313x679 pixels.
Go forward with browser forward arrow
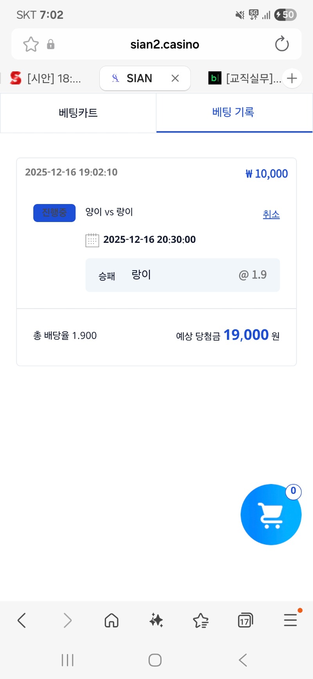coord(67,620)
